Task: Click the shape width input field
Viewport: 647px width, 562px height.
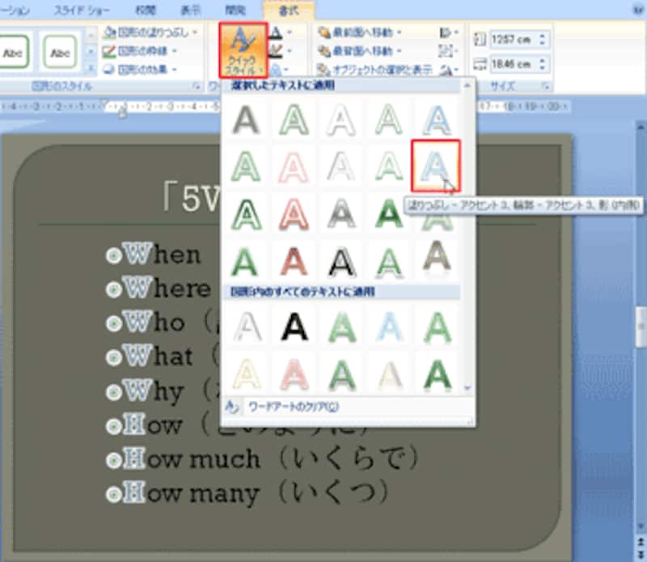Action: 507,64
